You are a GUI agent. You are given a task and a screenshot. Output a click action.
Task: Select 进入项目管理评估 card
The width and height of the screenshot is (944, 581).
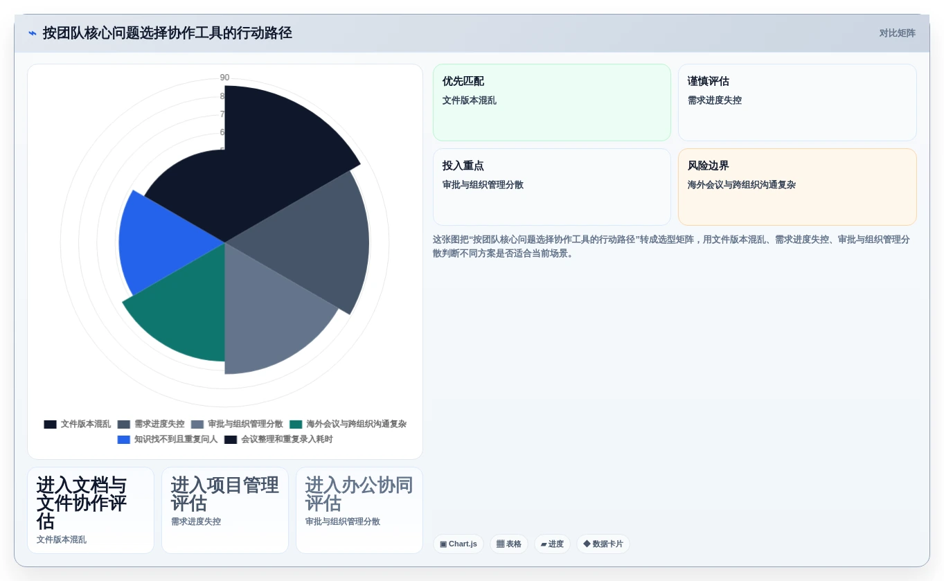point(225,510)
